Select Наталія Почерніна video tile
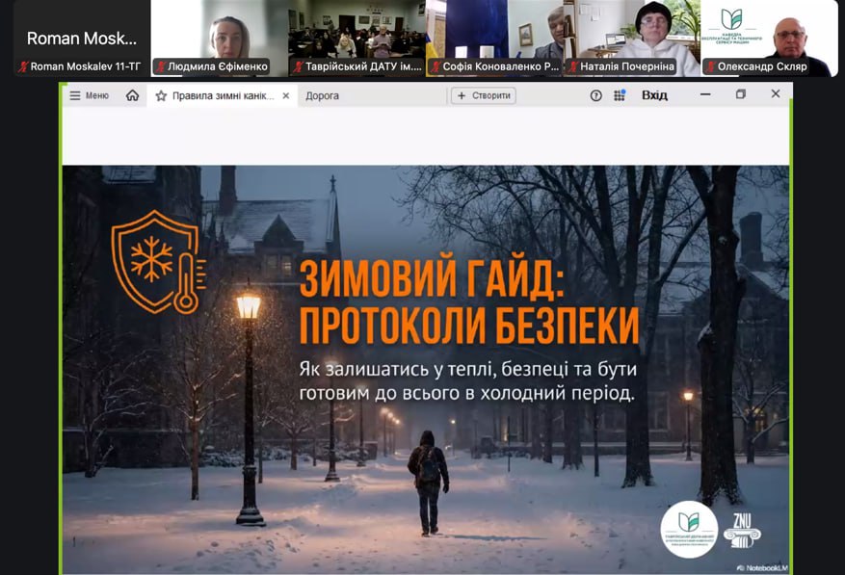 [631, 38]
